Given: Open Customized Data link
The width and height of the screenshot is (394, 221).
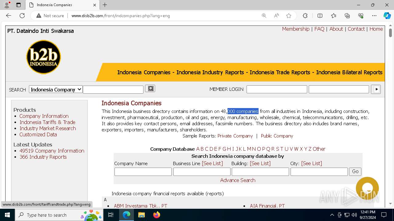Looking at the screenshot, I should pyautogui.click(x=38, y=134).
